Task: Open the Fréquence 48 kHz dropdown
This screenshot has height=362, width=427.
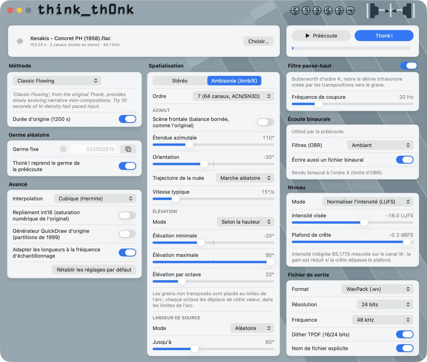Action: pos(383,320)
